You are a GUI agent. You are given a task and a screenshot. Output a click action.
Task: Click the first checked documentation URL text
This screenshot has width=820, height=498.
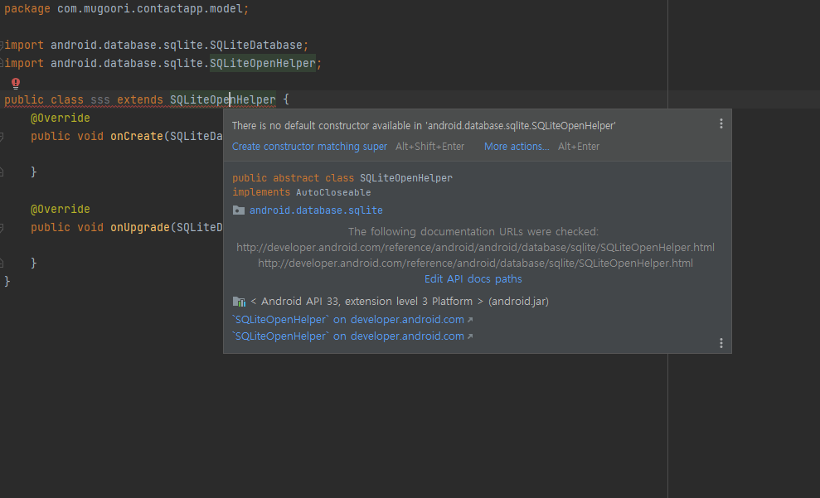[475, 247]
